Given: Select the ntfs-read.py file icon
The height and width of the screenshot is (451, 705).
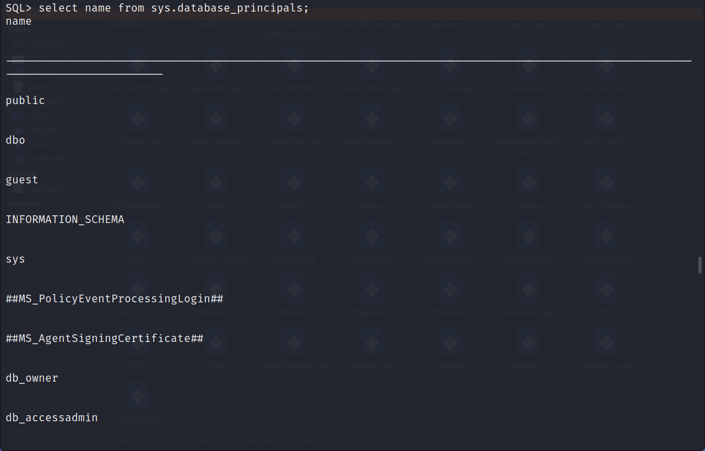Looking at the screenshot, I should [x=607, y=117].
